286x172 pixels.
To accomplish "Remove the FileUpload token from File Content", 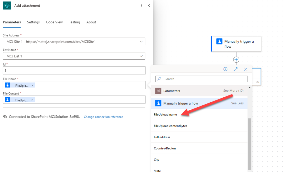I will (31, 100).
